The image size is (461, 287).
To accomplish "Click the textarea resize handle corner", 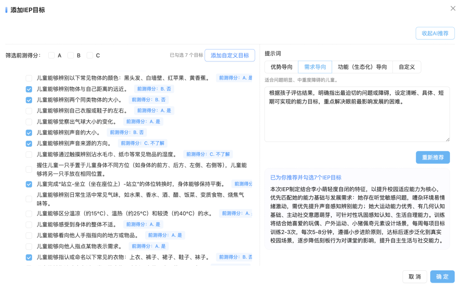I will point(447,139).
